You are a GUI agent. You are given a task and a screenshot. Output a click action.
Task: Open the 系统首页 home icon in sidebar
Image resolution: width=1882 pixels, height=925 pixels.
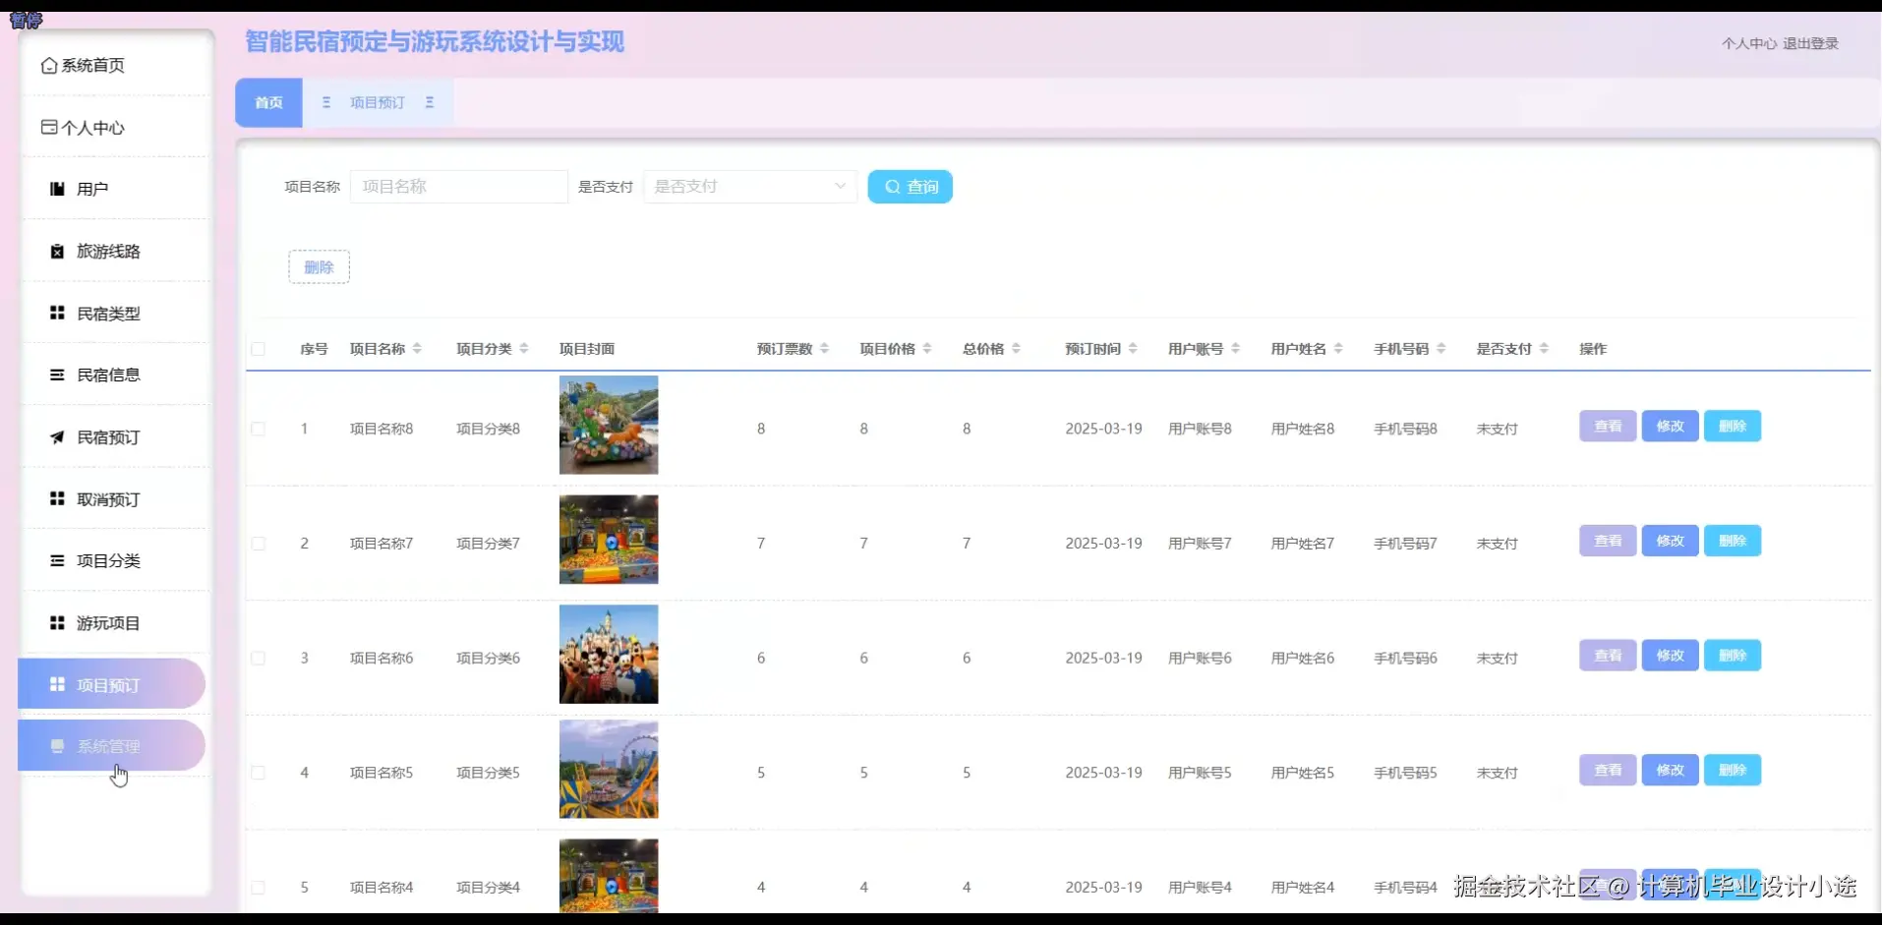[49, 65]
